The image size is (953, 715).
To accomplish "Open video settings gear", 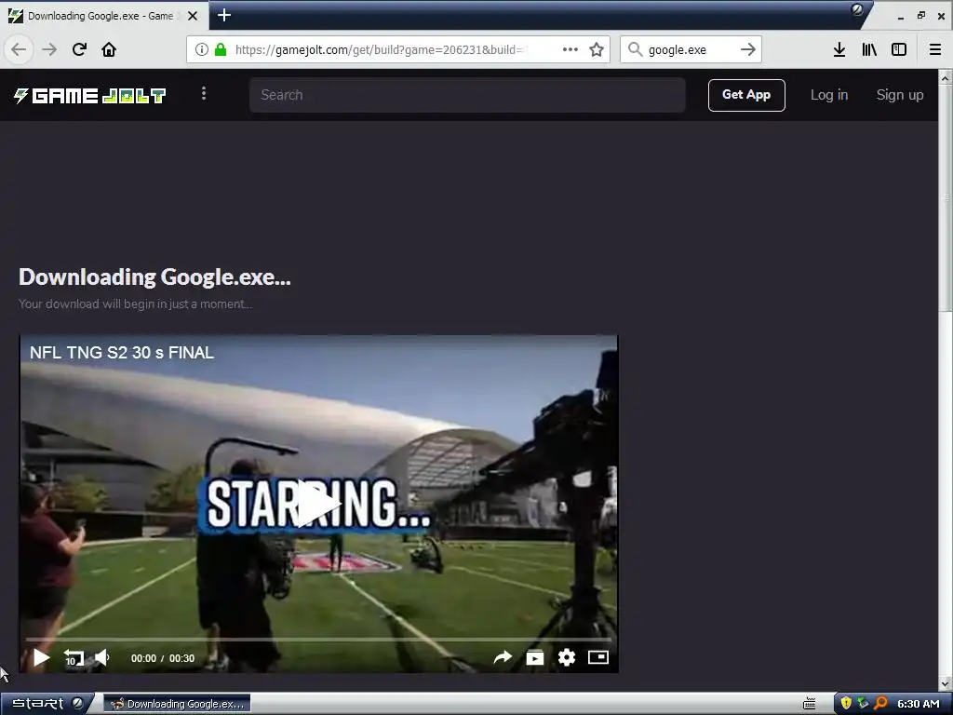I will click(567, 657).
